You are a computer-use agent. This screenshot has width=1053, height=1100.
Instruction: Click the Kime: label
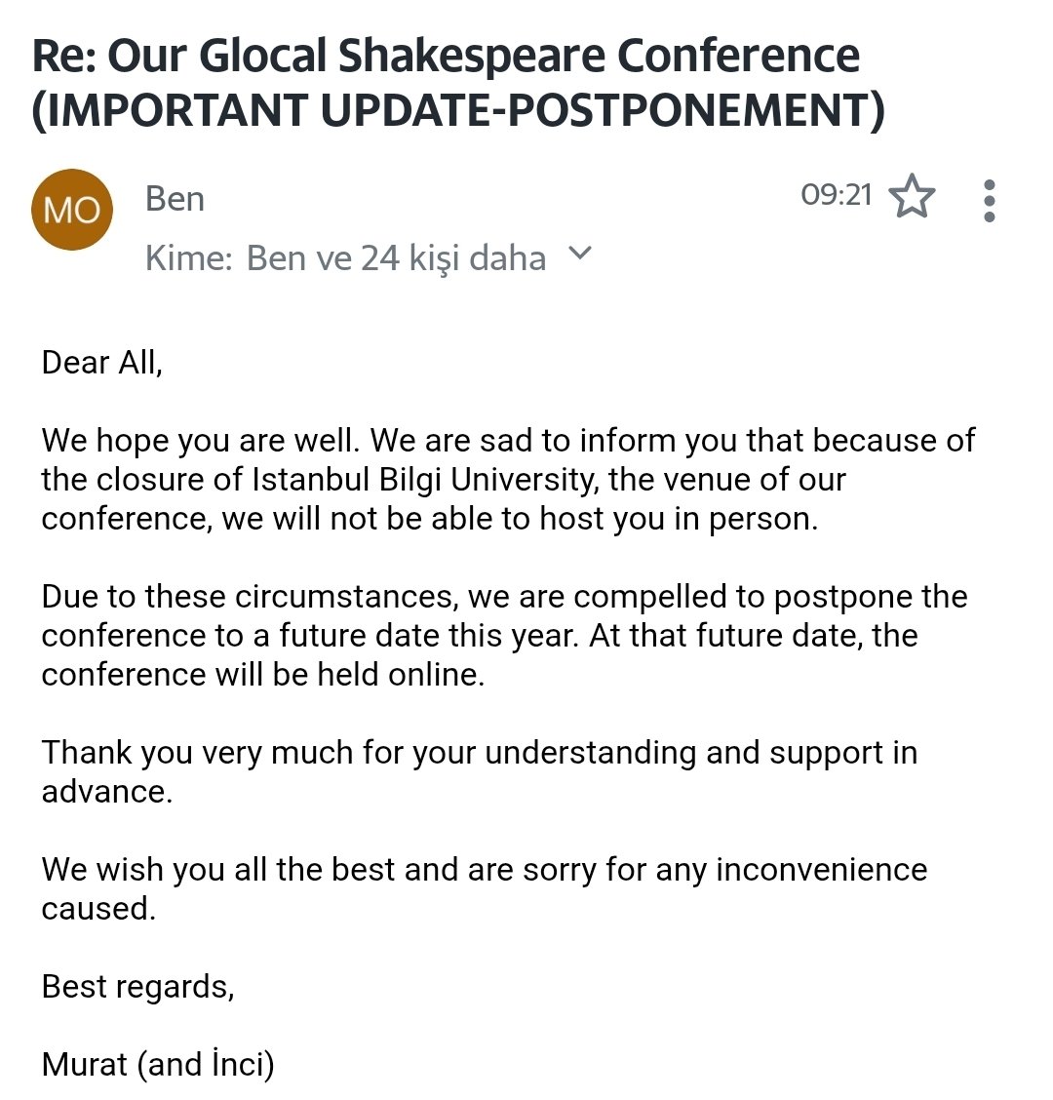tap(189, 257)
